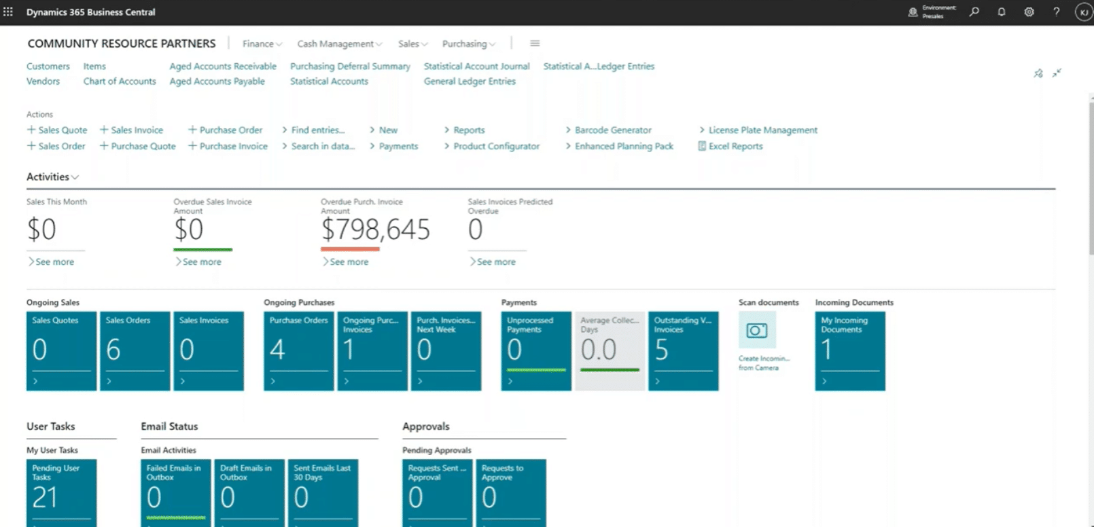
Task: Expand License Plate Management group
Action: 758,130
